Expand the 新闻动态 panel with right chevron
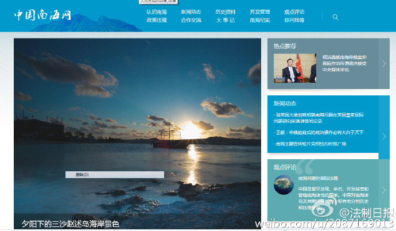 pos(384,136)
